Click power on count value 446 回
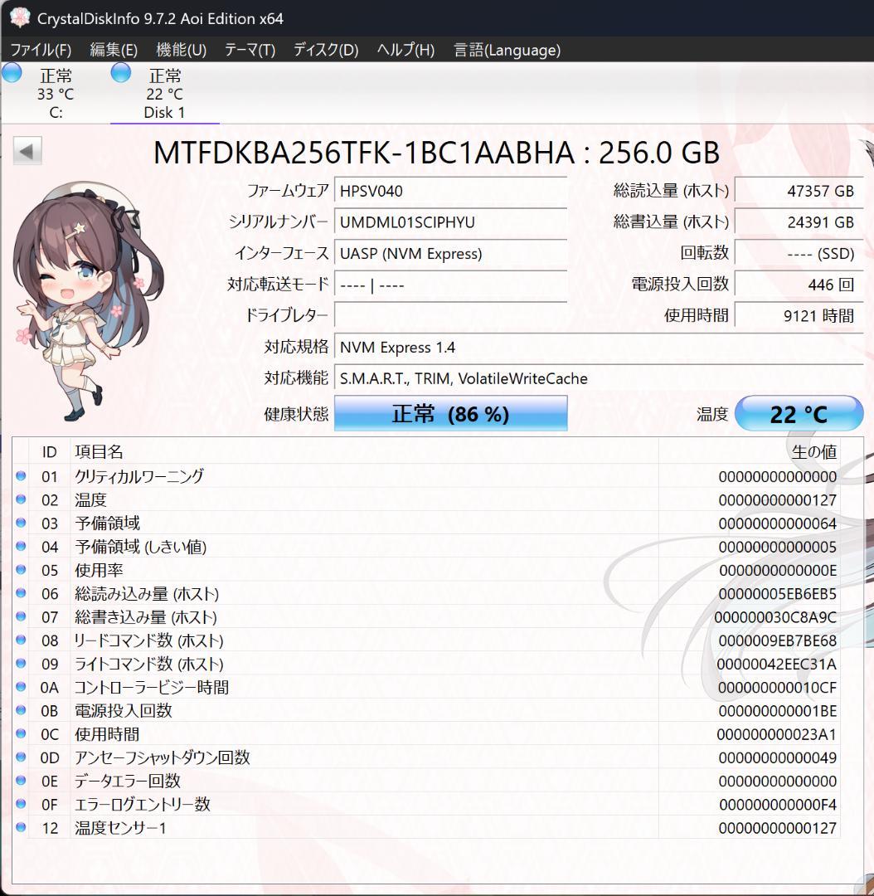Image resolution: width=874 pixels, height=896 pixels. pyautogui.click(x=799, y=285)
